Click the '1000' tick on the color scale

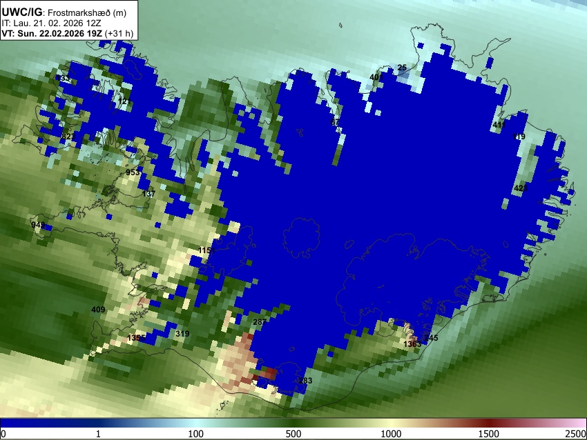click(x=391, y=434)
